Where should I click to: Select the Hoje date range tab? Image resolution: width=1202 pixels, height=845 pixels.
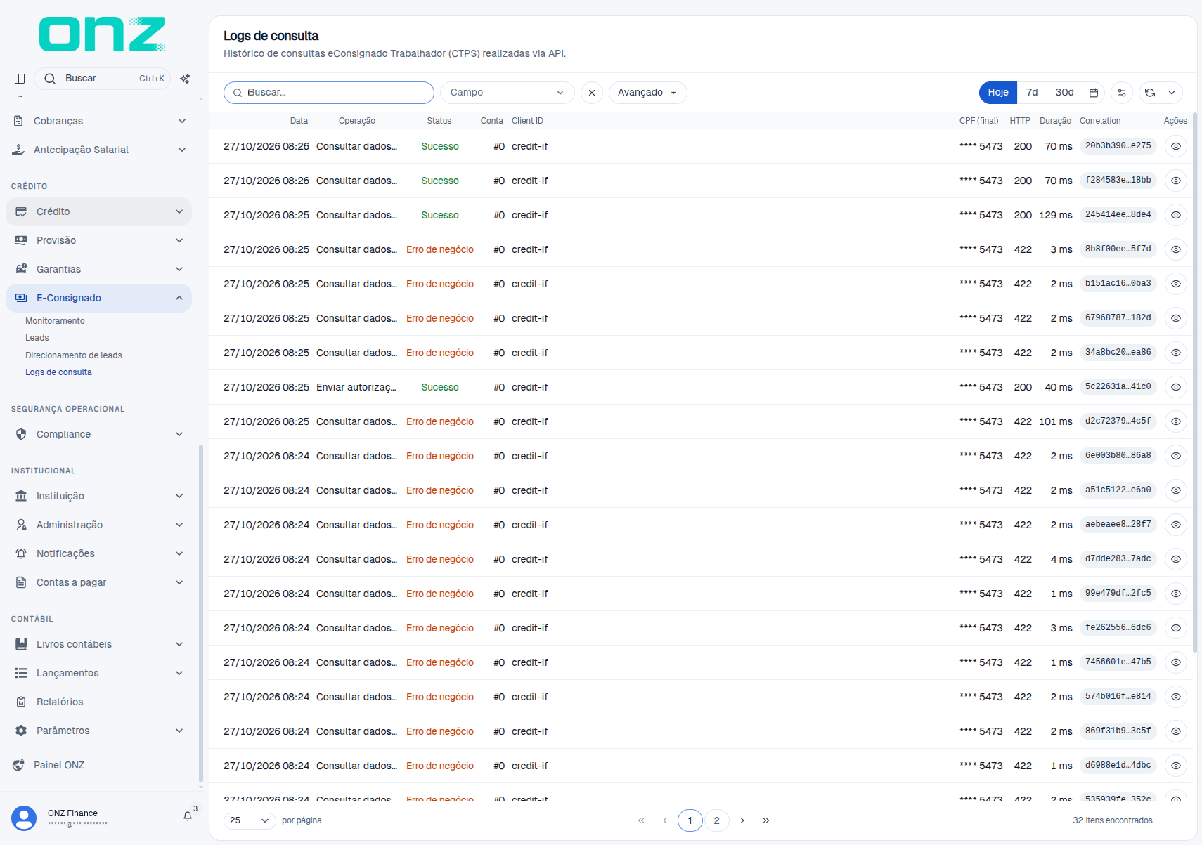point(998,93)
